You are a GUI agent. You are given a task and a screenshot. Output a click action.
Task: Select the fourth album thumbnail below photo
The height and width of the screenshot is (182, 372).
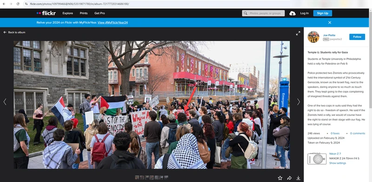[x=152, y=177]
